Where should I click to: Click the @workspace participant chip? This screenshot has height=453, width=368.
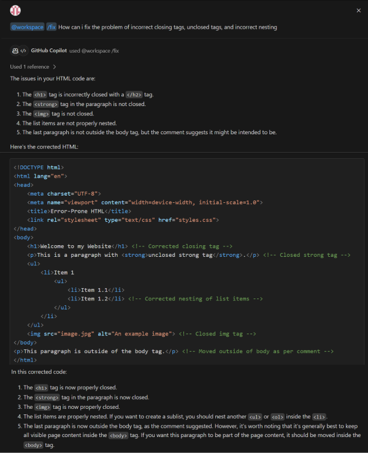point(27,27)
